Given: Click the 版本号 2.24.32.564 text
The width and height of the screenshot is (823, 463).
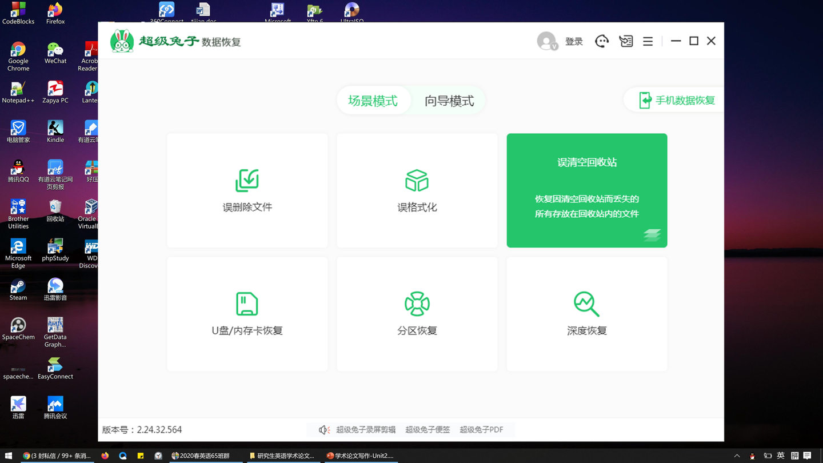Looking at the screenshot, I should pos(142,429).
